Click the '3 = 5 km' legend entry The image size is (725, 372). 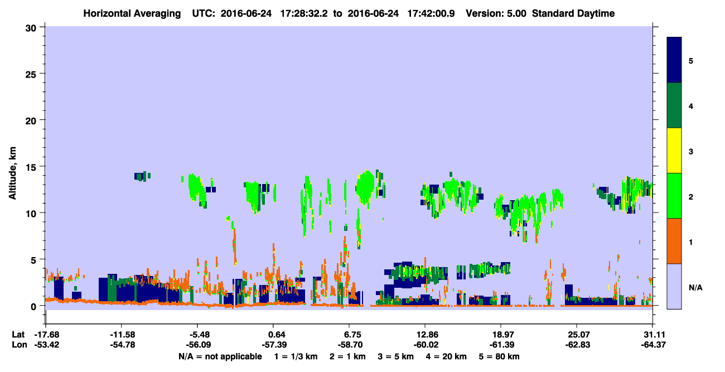tap(397, 356)
